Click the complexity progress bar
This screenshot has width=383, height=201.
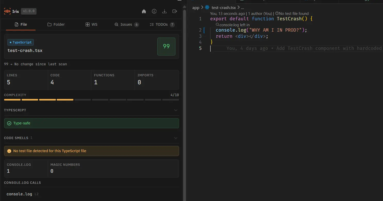point(91,100)
